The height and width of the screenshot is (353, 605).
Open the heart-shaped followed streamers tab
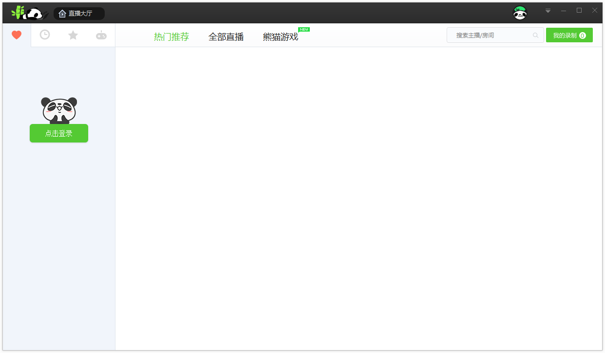(x=17, y=35)
